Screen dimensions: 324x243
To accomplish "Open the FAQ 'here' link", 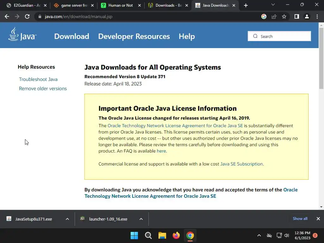I will click(161, 151).
